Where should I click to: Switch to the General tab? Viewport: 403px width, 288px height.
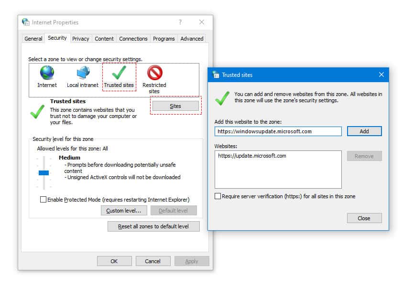(x=33, y=39)
